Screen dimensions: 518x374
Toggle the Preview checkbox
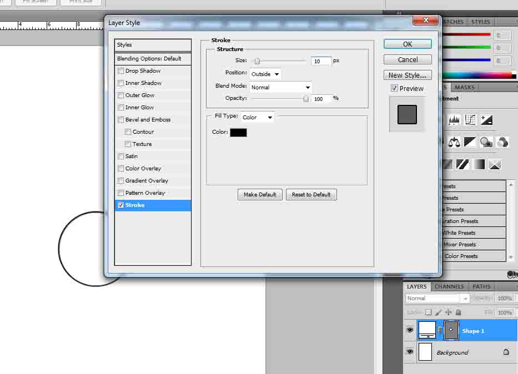pyautogui.click(x=394, y=88)
